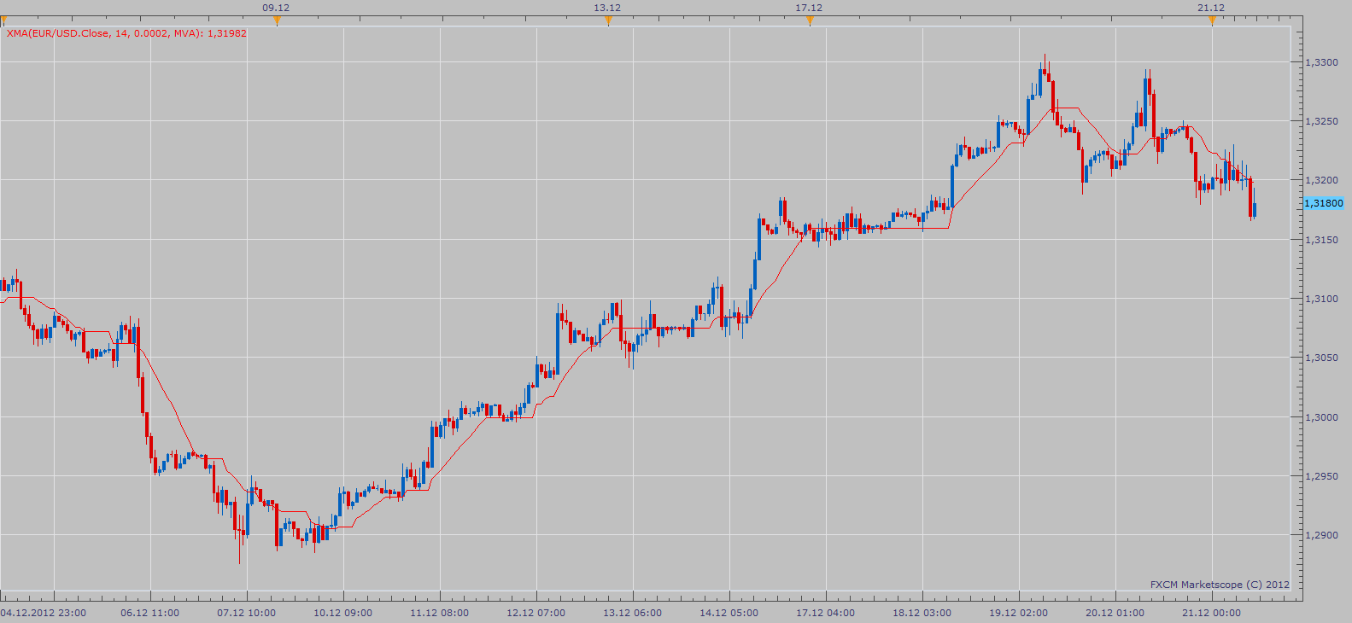Click the highlighted current price tag 1,31800

[1324, 203]
